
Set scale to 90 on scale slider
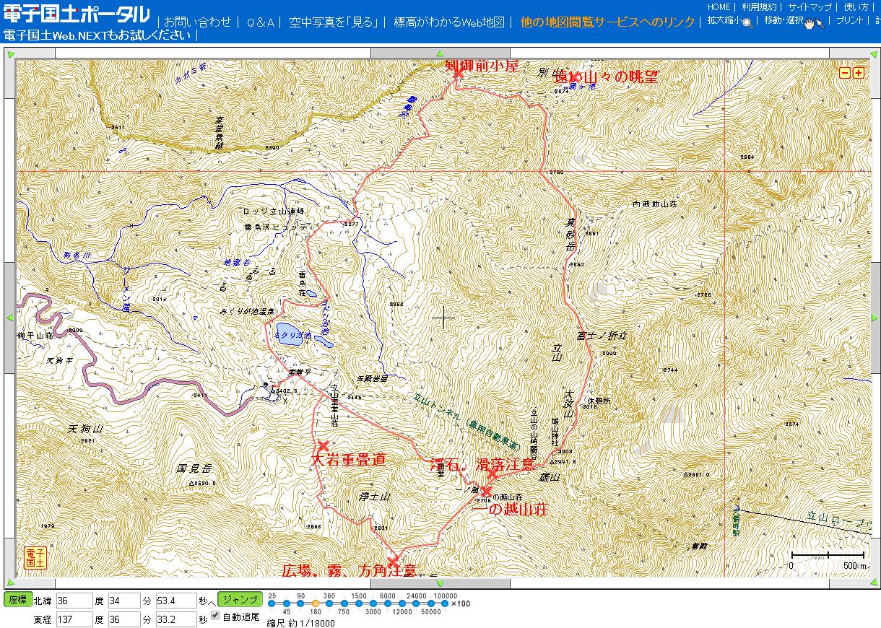pyautogui.click(x=300, y=603)
